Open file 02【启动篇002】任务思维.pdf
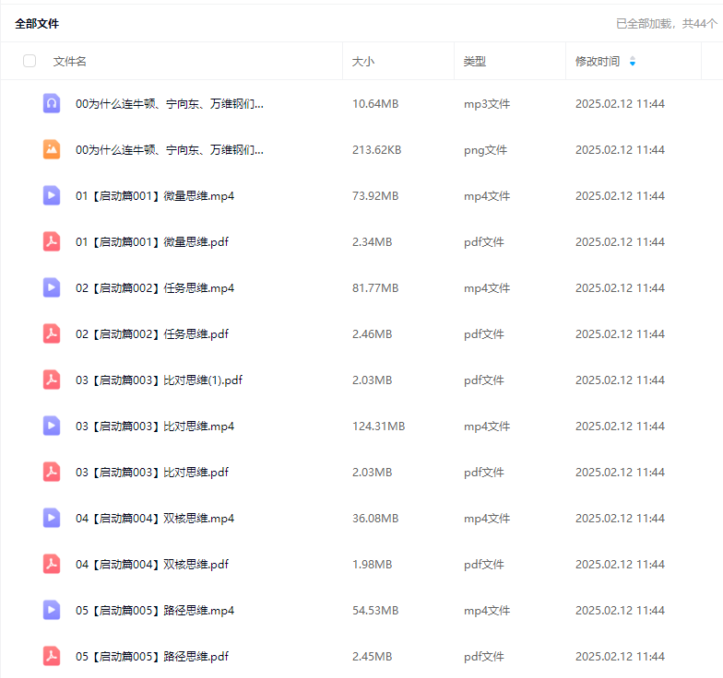Viewport: 723px width, 678px height. (x=152, y=334)
